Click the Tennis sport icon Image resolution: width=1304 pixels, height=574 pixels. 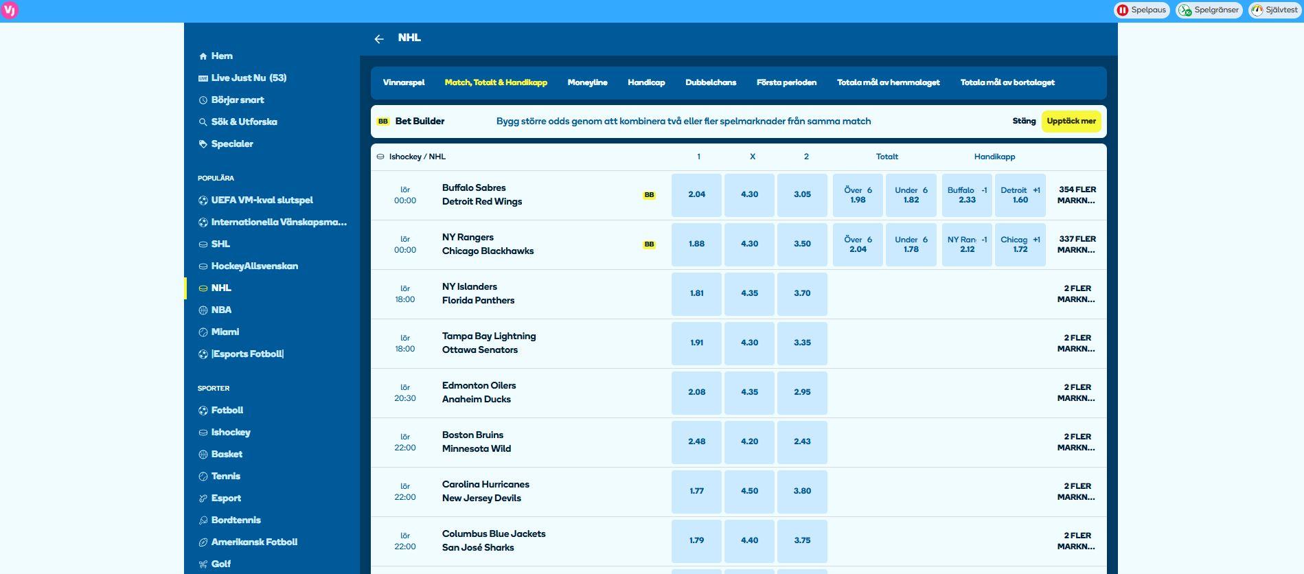203,477
